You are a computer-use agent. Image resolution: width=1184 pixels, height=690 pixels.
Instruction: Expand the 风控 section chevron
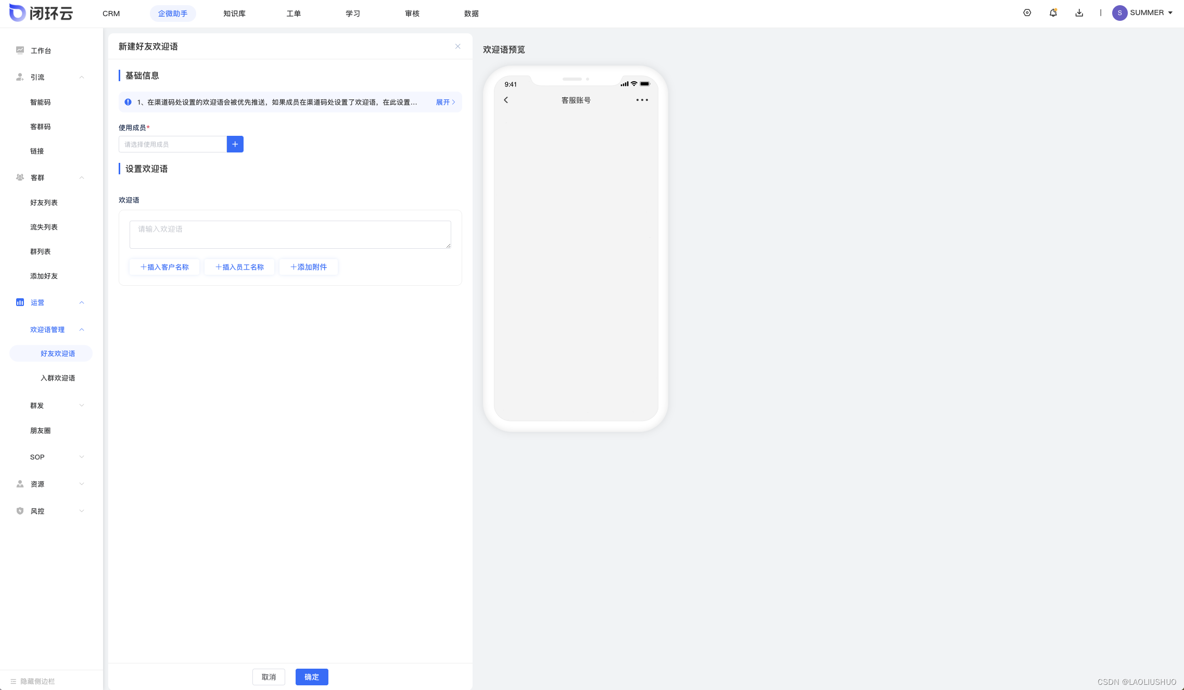pyautogui.click(x=82, y=511)
